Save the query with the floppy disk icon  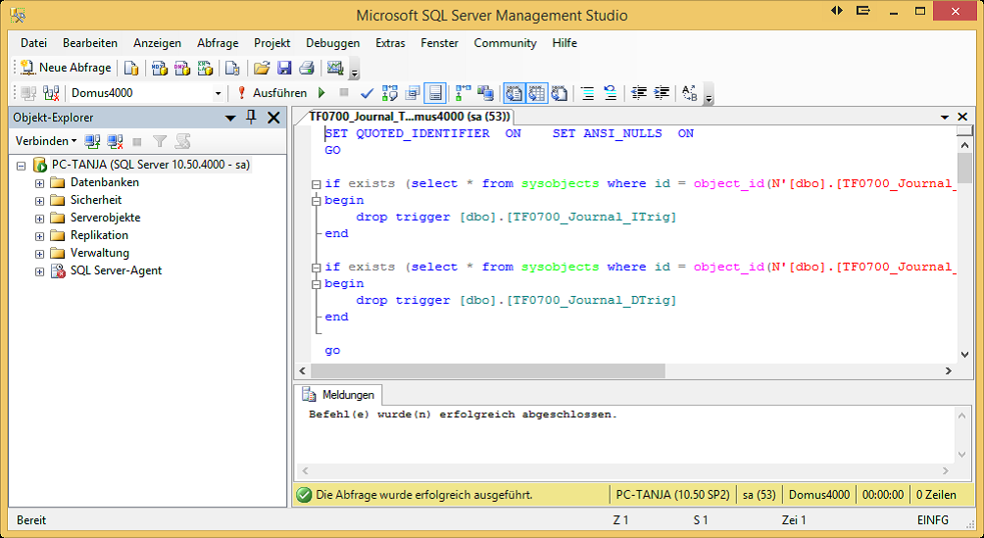coord(284,68)
